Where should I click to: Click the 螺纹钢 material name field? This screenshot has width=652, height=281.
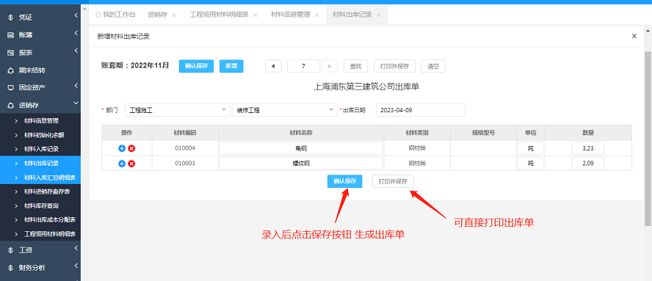click(300, 164)
